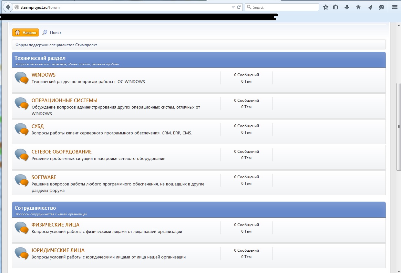Click '0 Тем' in the SOFTWARE row
Image resolution: width=401 pixels, height=273 pixels.
click(246, 184)
